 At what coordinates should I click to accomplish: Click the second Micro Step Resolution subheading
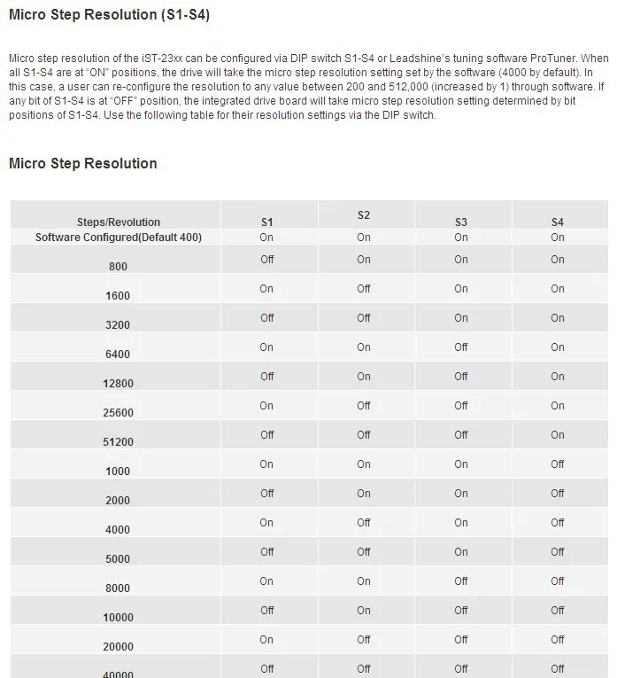83,163
